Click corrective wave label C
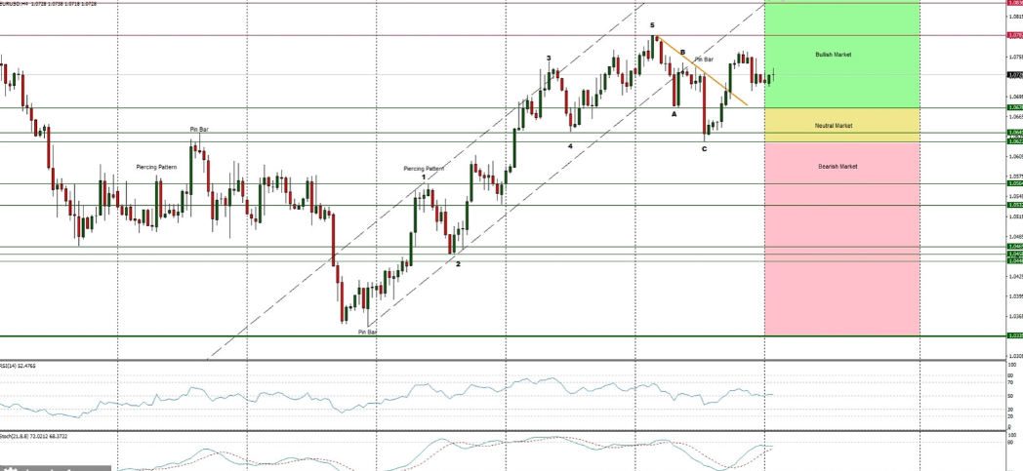 pos(704,149)
